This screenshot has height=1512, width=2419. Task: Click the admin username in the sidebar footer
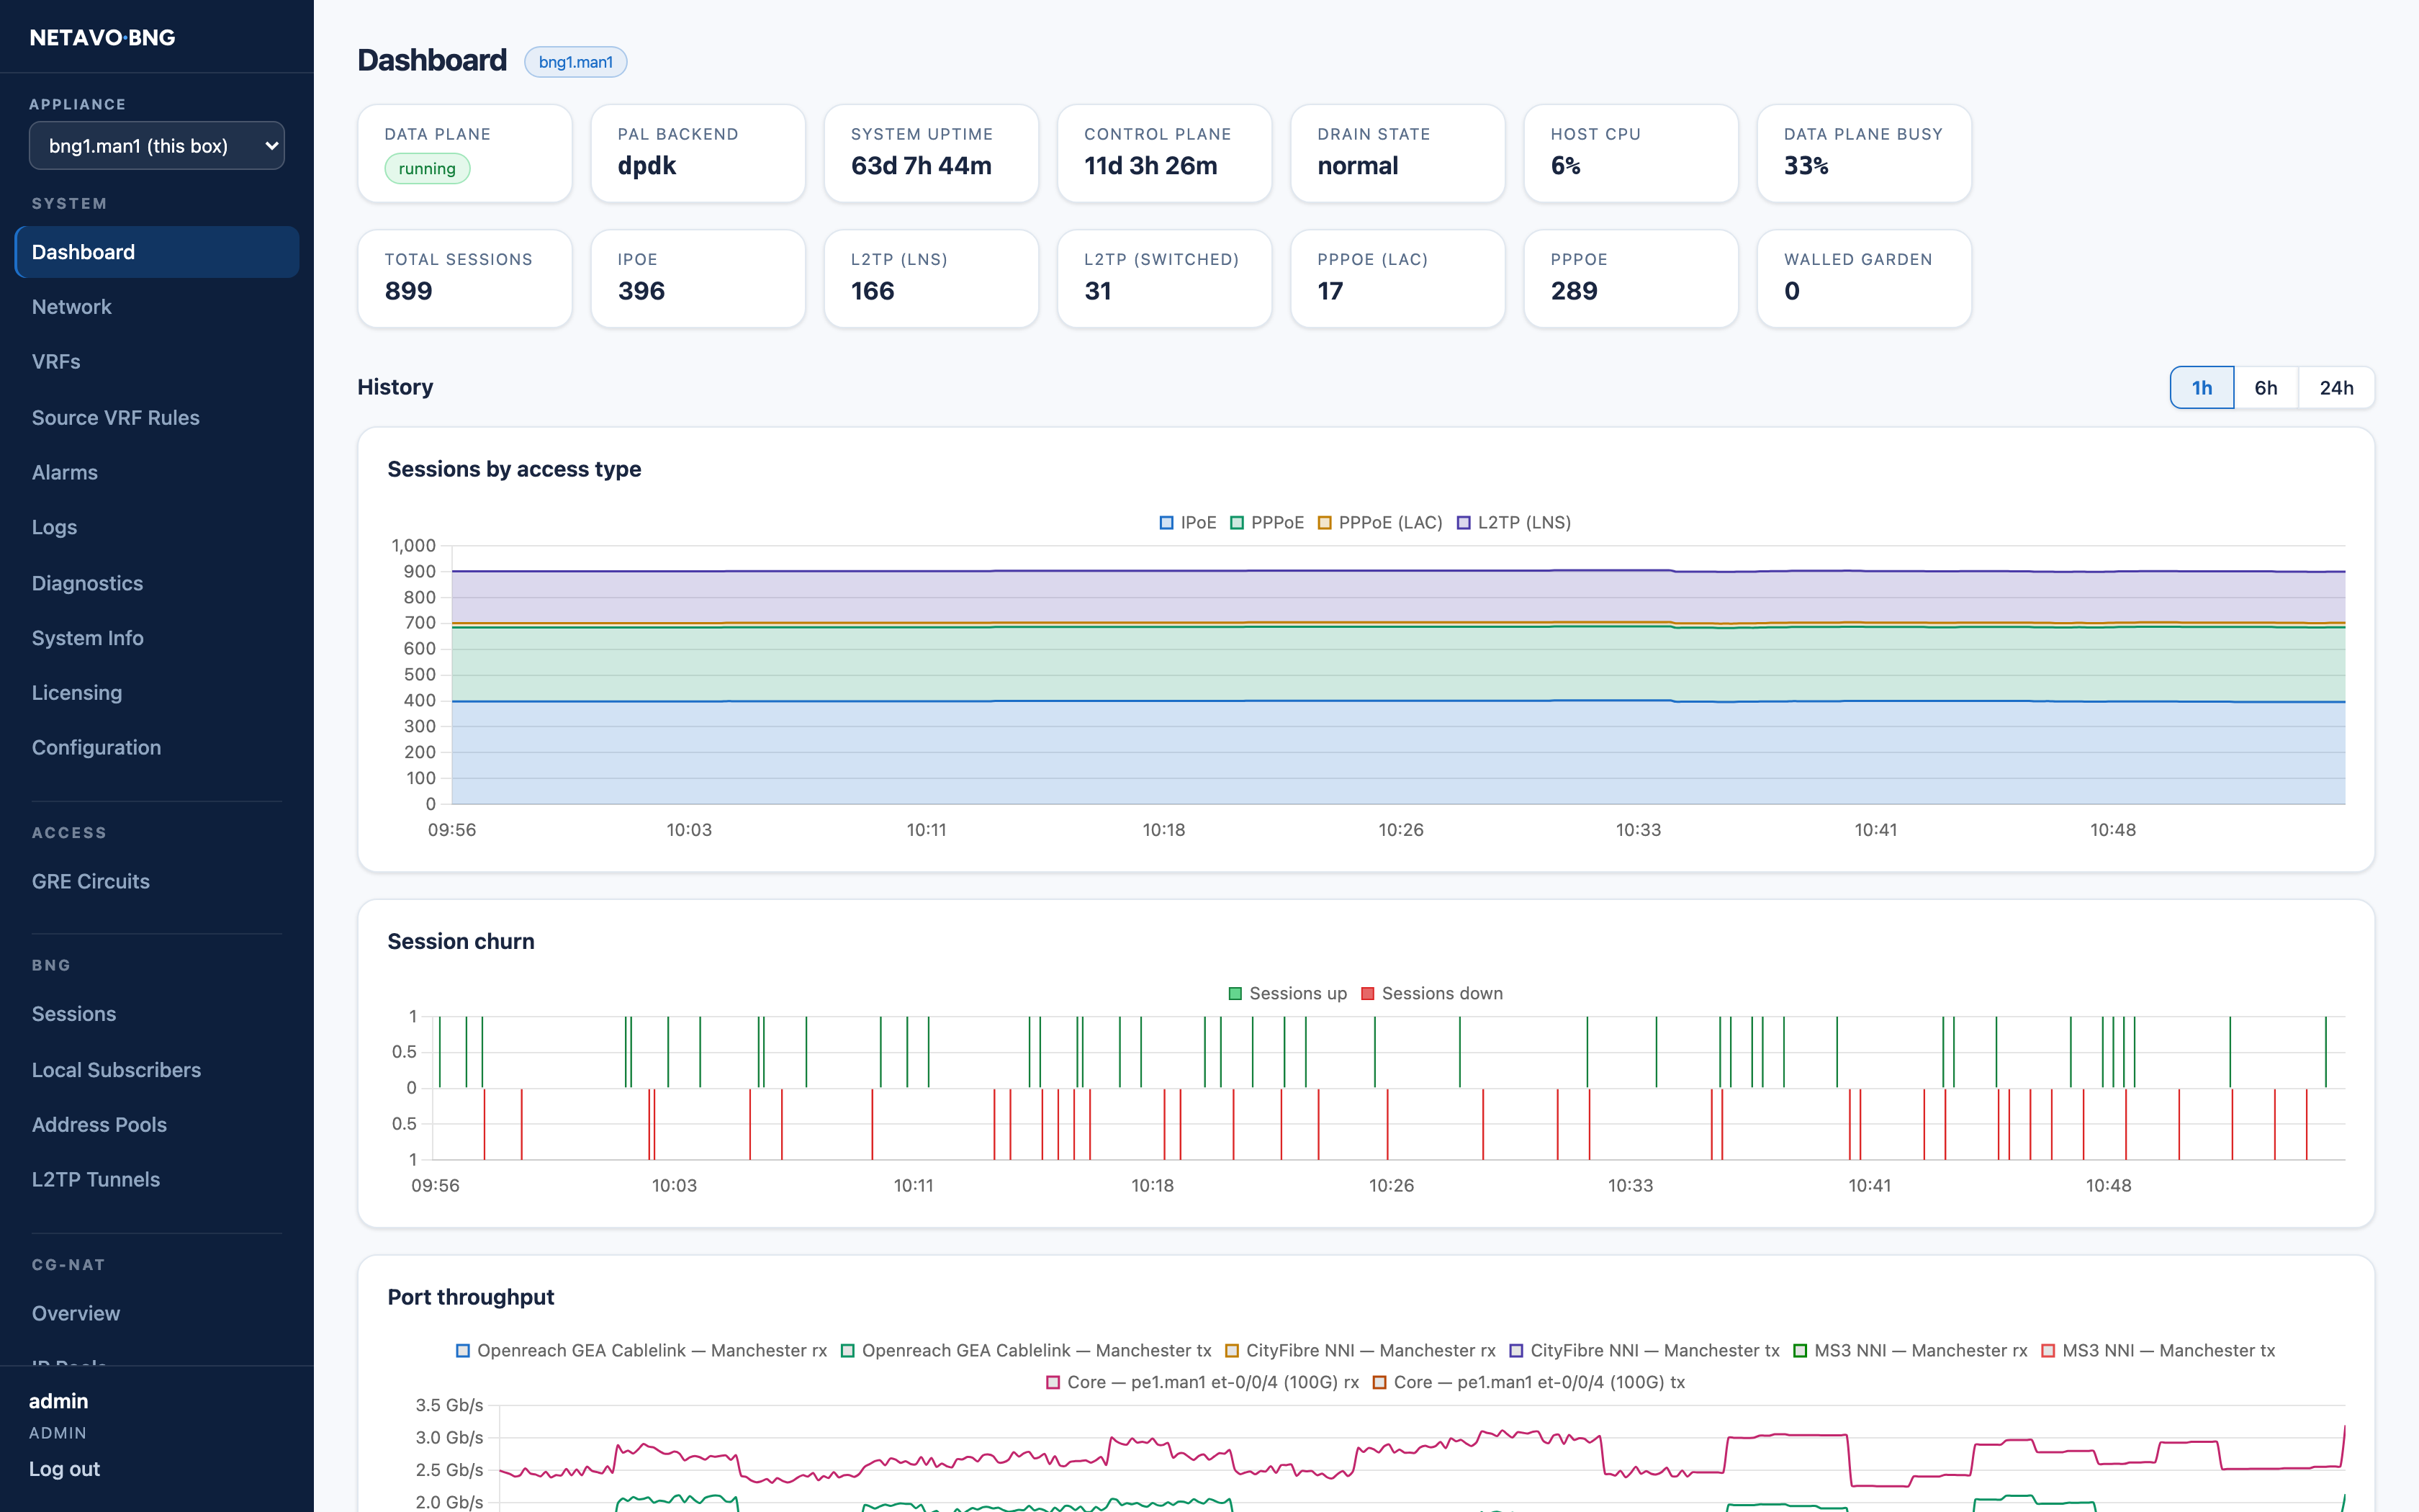click(x=58, y=1401)
